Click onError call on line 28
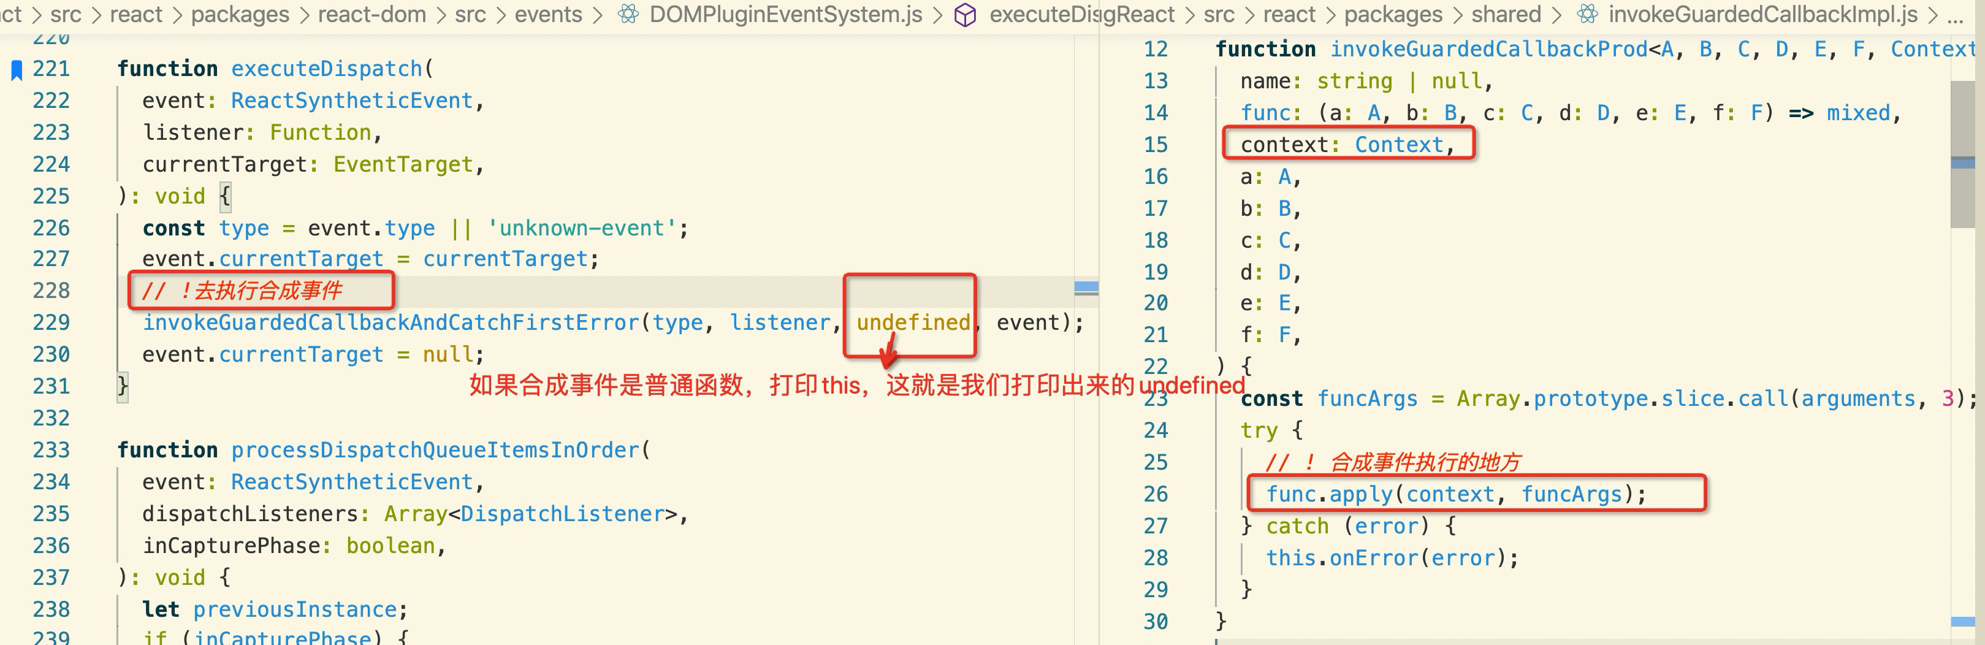 (x=1373, y=558)
